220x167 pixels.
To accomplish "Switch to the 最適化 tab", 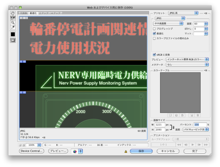I will [x=33, y=13].
